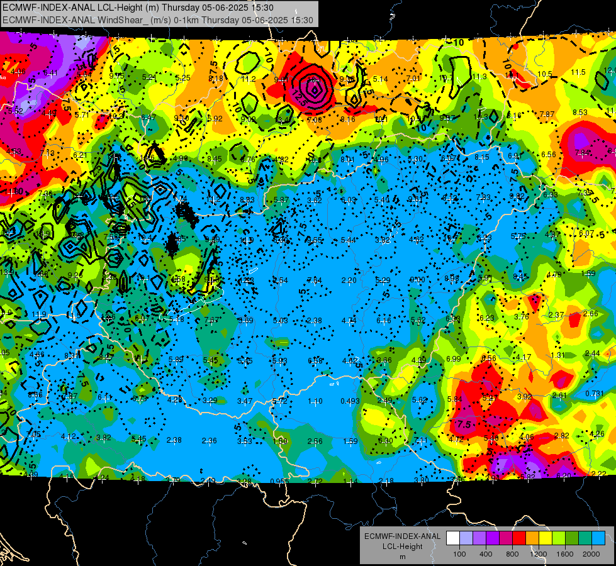Viewport: 616px width, 566px height.
Task: Click the '1600' legend tick label
Action: click(564, 554)
